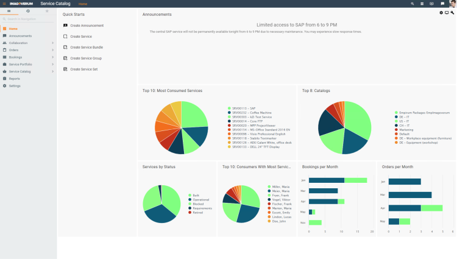Open dashboard settings gear icon

[441, 12]
